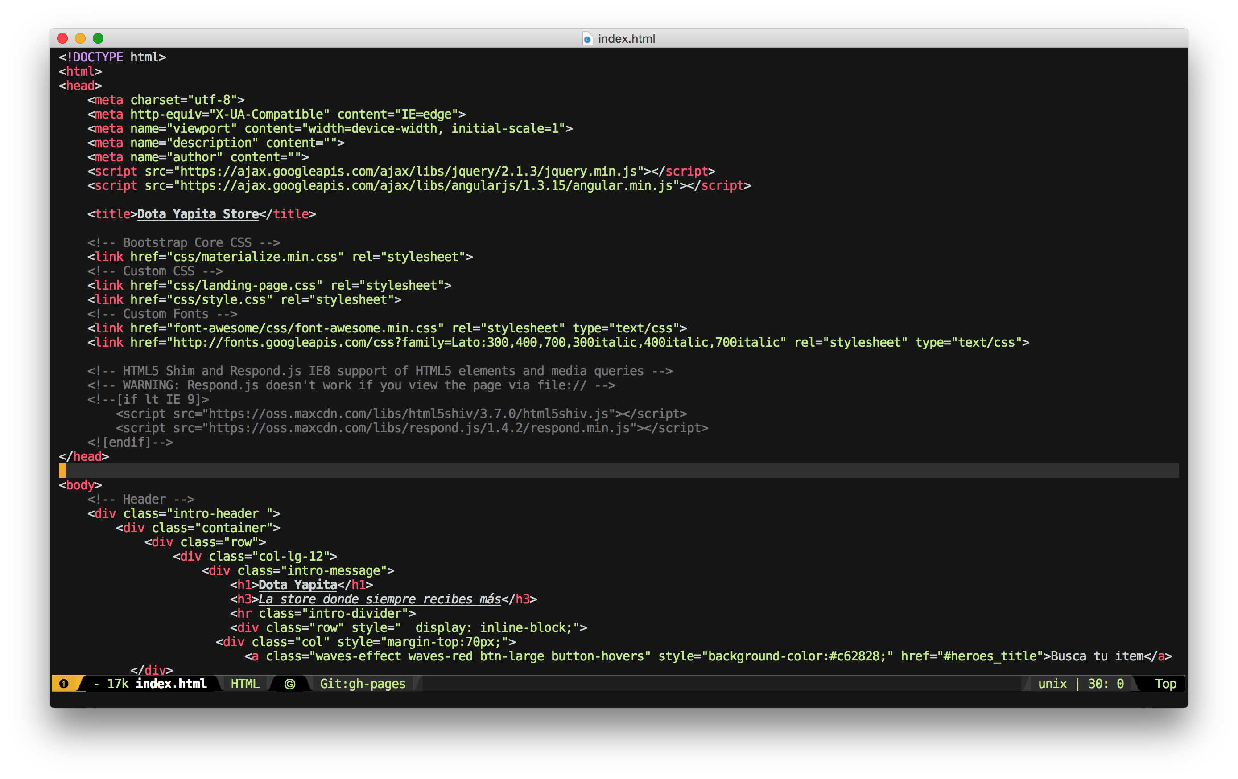Click the Header comment line
The width and height of the screenshot is (1238, 779).
141,500
